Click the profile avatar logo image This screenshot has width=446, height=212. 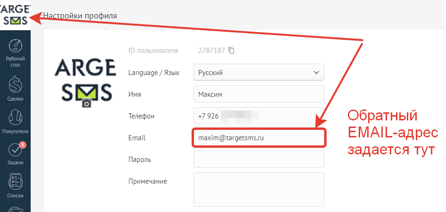point(85,80)
